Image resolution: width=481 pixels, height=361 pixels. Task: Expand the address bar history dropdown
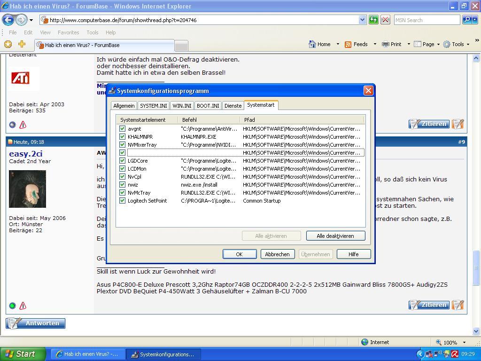[362, 20]
